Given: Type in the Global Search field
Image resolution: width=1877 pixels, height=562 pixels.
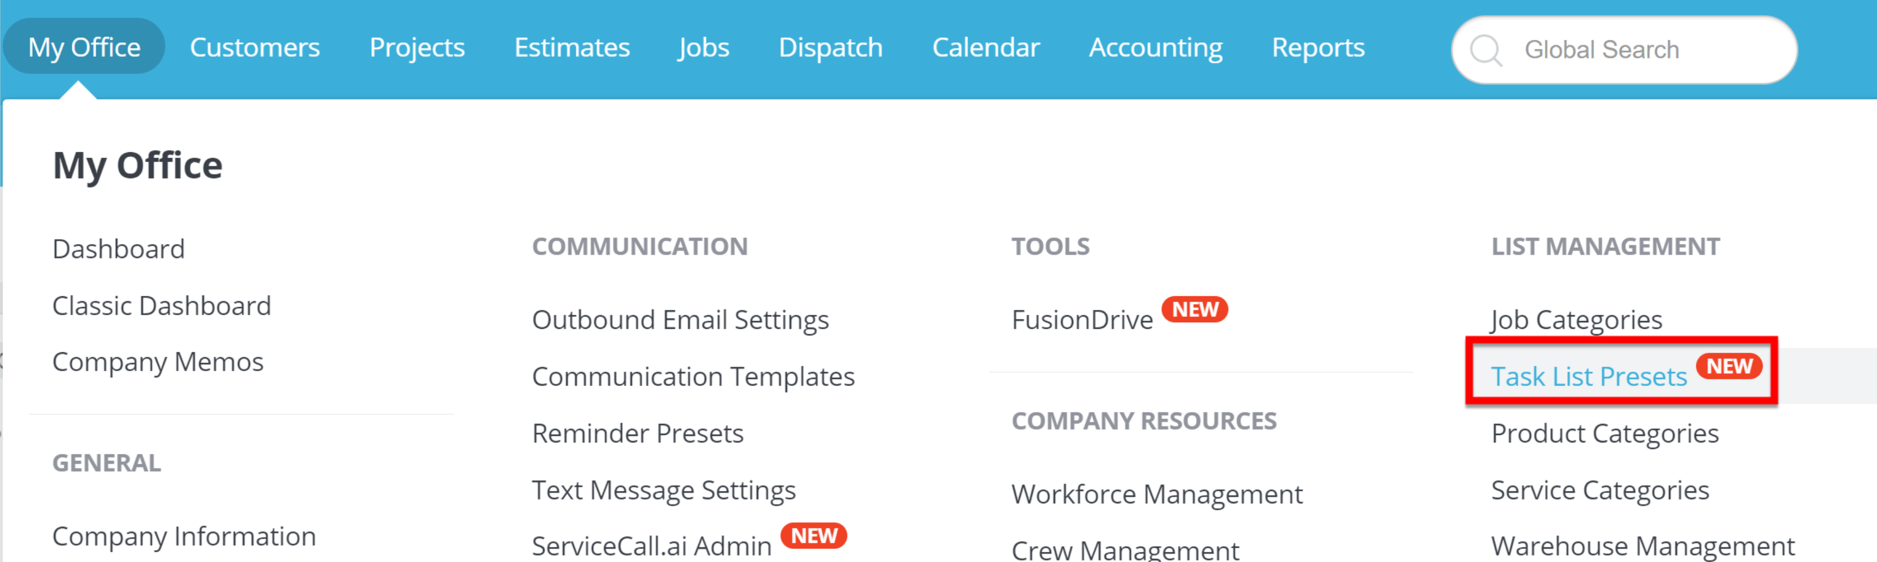Looking at the screenshot, I should (1640, 49).
